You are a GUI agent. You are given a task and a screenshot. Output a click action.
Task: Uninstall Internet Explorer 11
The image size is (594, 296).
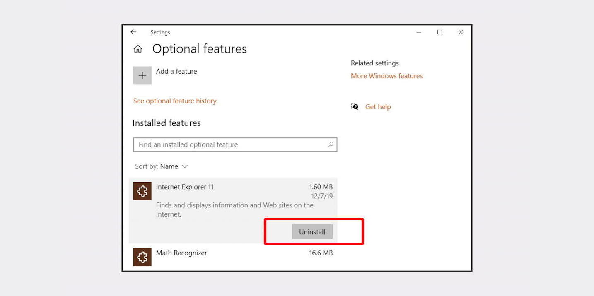(312, 232)
